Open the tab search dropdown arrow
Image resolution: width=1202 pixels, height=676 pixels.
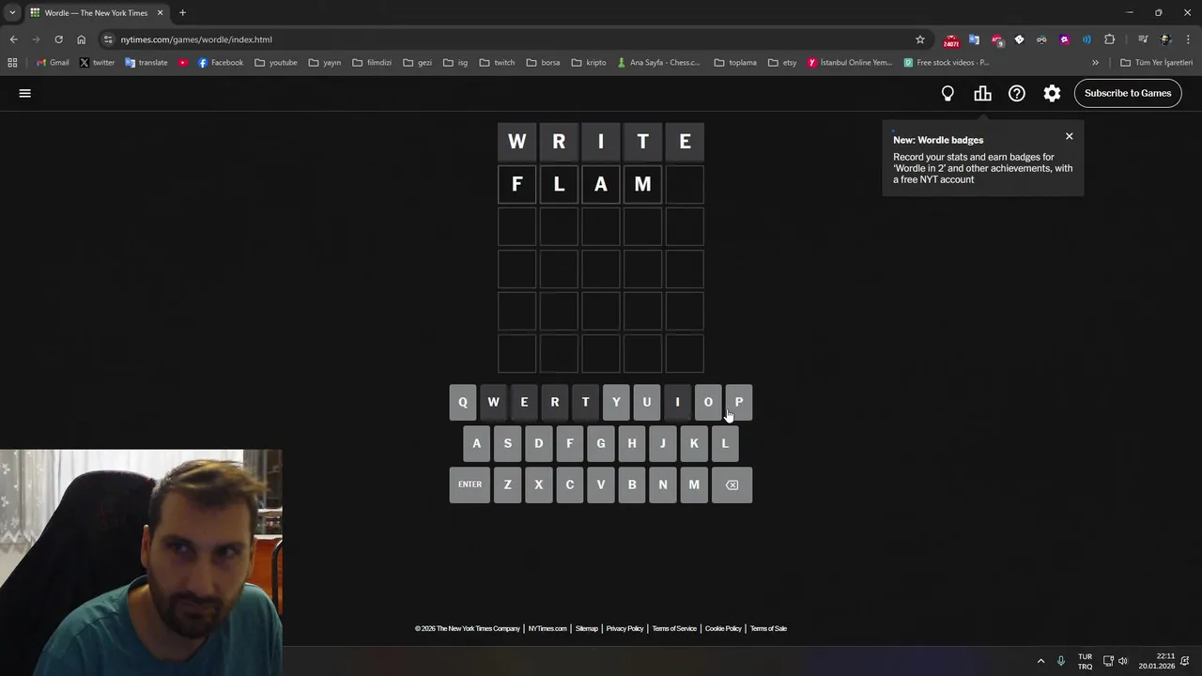(12, 12)
